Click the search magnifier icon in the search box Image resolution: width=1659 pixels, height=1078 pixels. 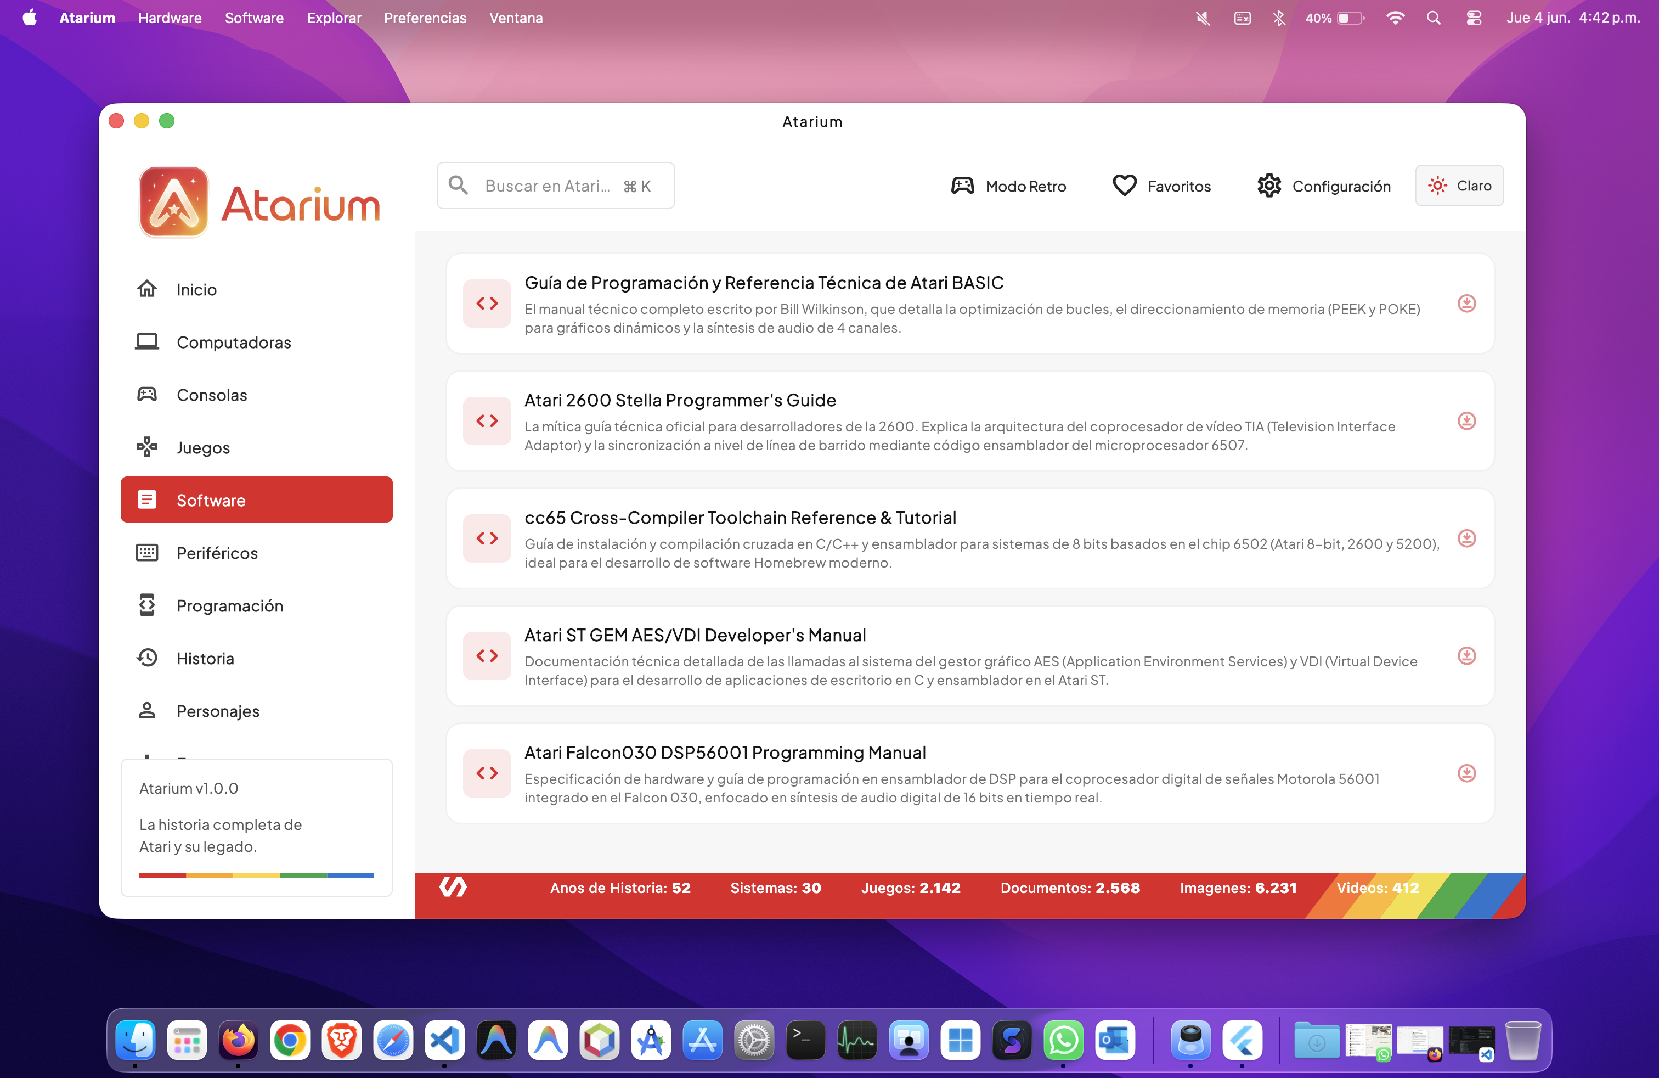click(458, 186)
